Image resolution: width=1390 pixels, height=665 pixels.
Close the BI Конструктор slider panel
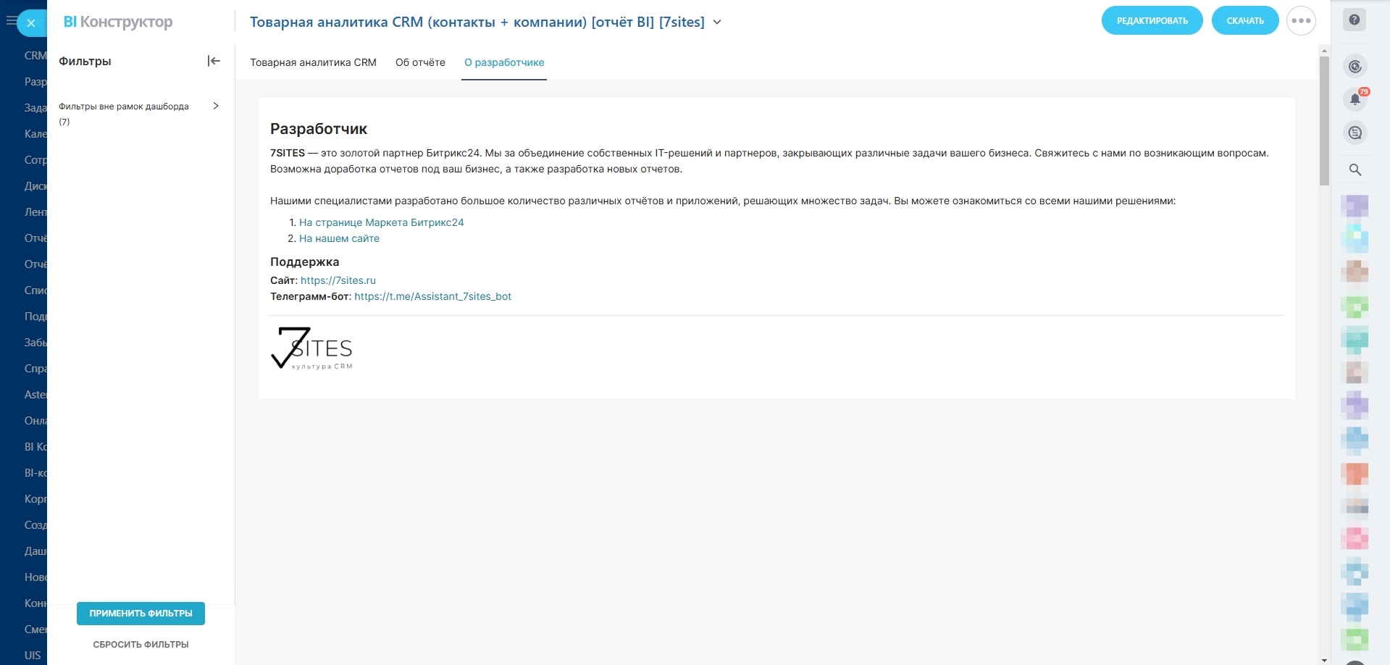pyautogui.click(x=31, y=23)
